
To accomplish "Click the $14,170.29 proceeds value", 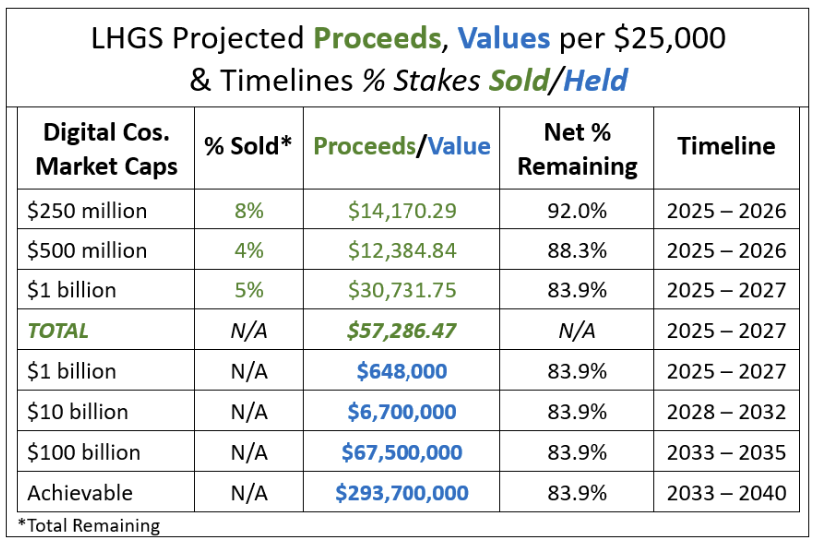I will point(402,211).
